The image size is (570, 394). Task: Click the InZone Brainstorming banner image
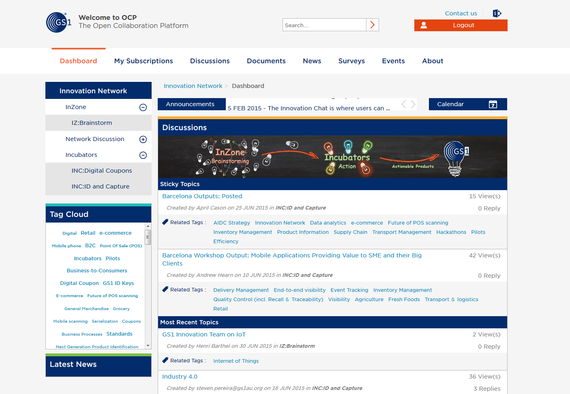pos(332,156)
